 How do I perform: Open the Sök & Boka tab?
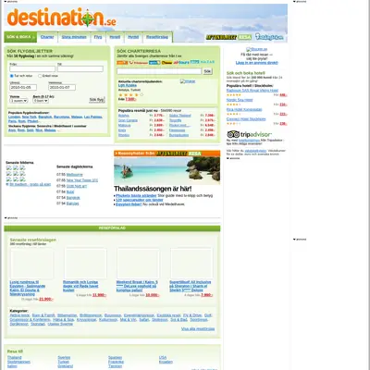[20, 37]
